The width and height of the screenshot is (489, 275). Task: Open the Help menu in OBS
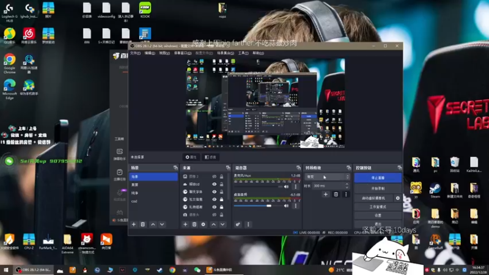point(258,53)
